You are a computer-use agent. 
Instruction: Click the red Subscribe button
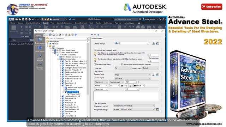tap(212, 7)
